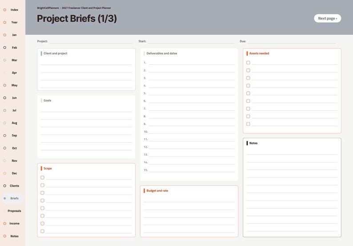Click the Due date input line
This screenshot has width=353, height=246.
pyautogui.click(x=292, y=41)
